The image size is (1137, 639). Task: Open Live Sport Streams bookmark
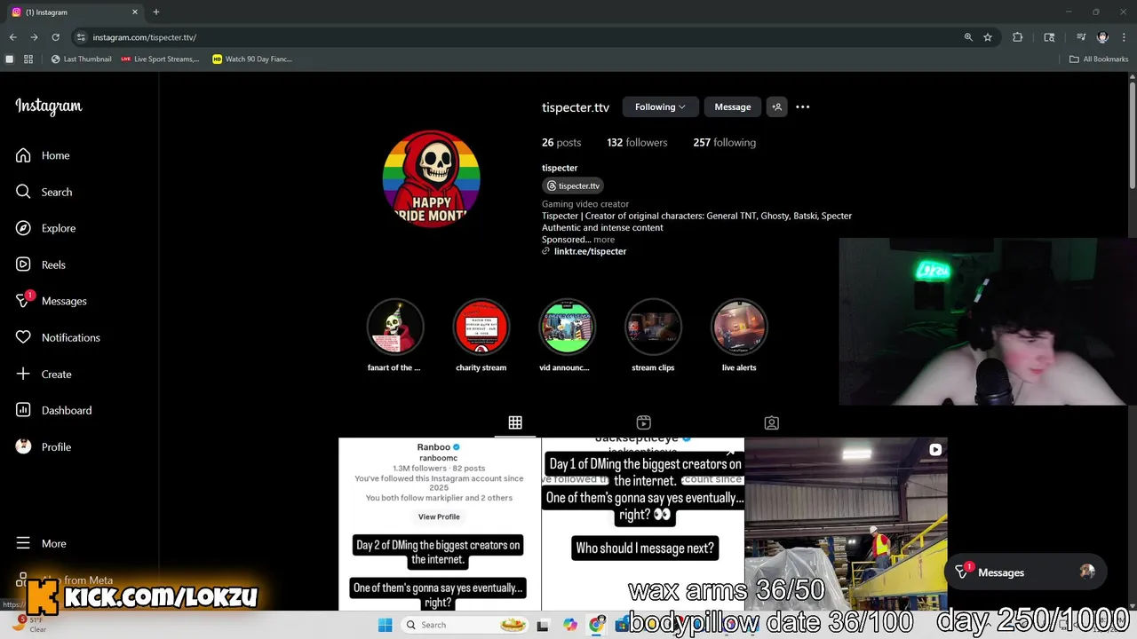coord(160,59)
